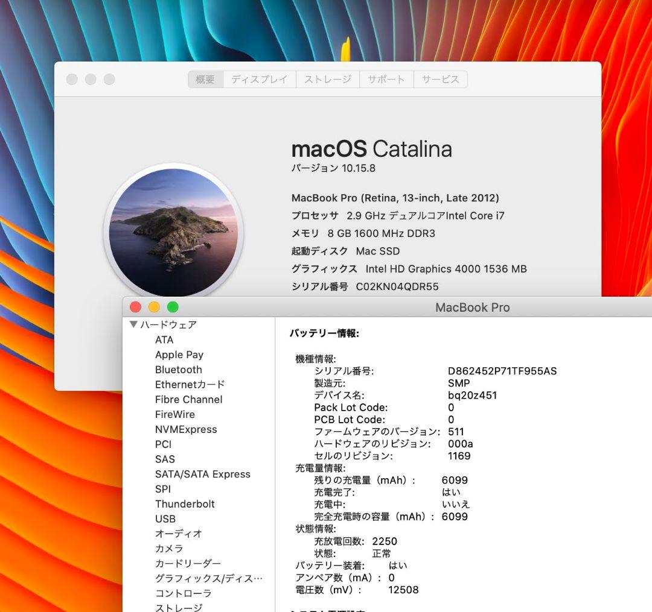Select Fibre Channel in the sidebar
Image resolution: width=652 pixels, height=612 pixels.
[x=189, y=399]
